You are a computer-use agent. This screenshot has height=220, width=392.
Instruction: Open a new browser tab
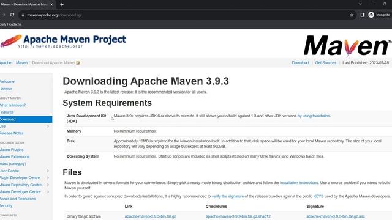[x=62, y=4]
